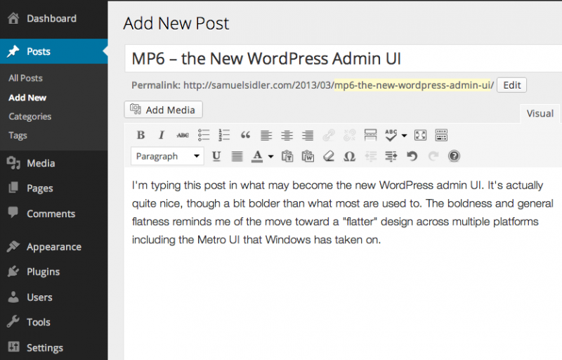Image resolution: width=562 pixels, height=360 pixels.
Task: Open the Tools menu
Action: pos(54,322)
